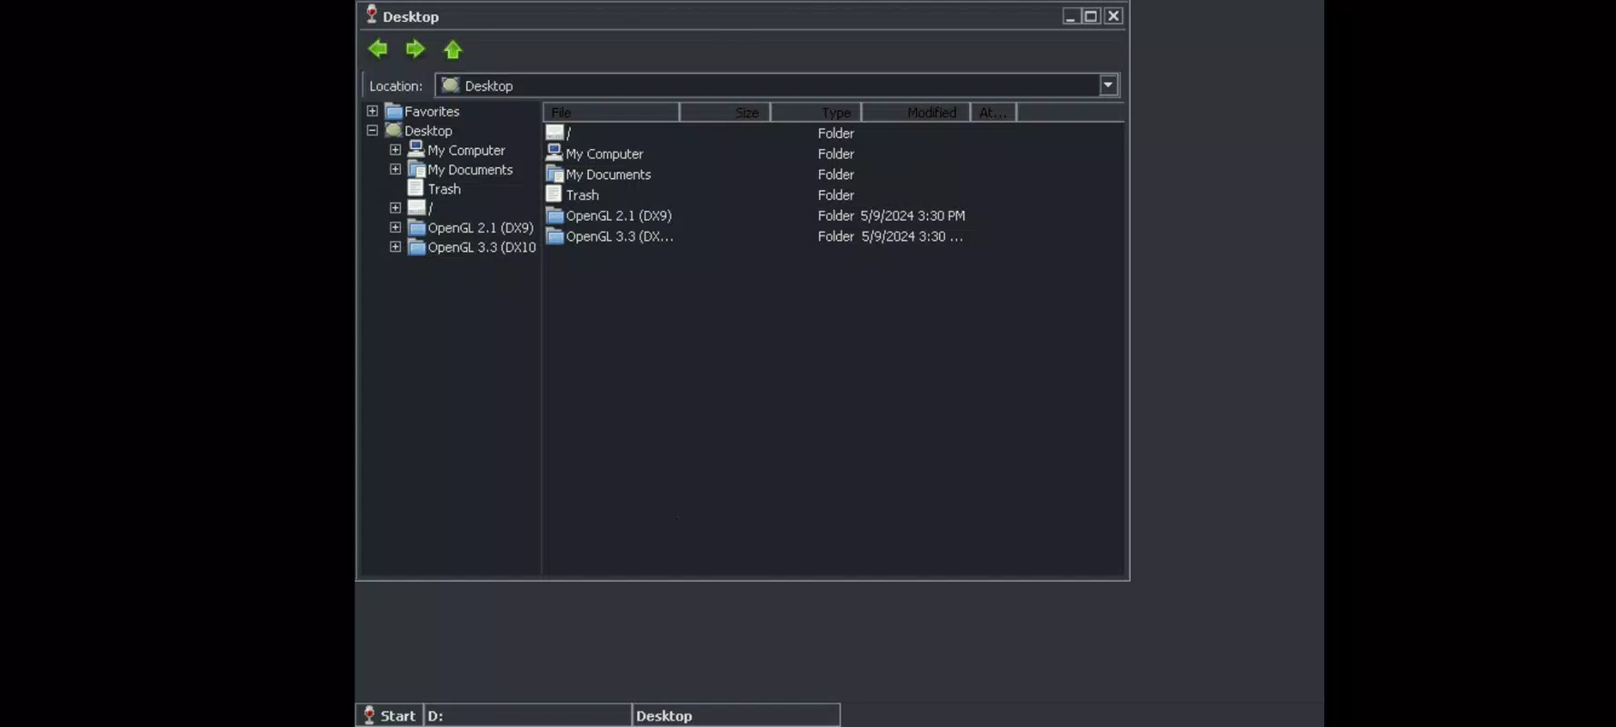Click Trash icon in the tree
This screenshot has width=1616, height=727.
pyautogui.click(x=416, y=188)
